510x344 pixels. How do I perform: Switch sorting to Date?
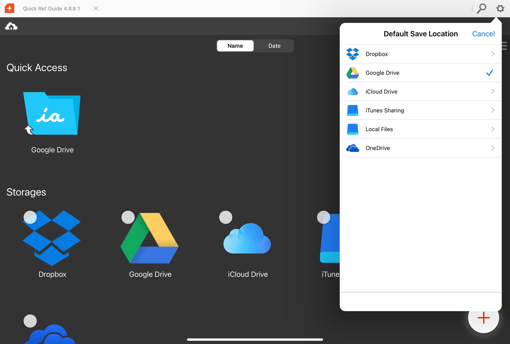(x=274, y=46)
